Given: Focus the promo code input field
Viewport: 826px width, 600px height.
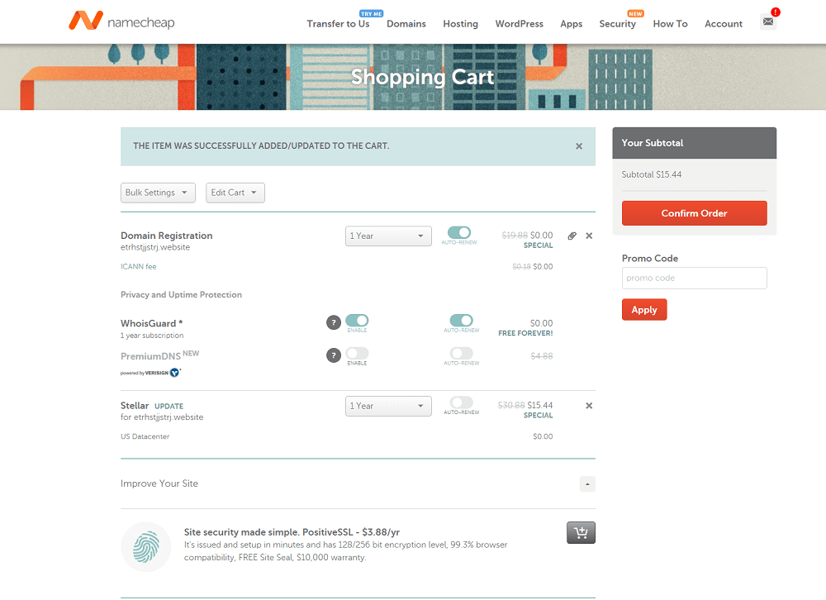Looking at the screenshot, I should (x=695, y=278).
